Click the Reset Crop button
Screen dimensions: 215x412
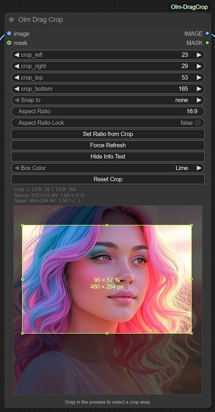click(x=108, y=179)
